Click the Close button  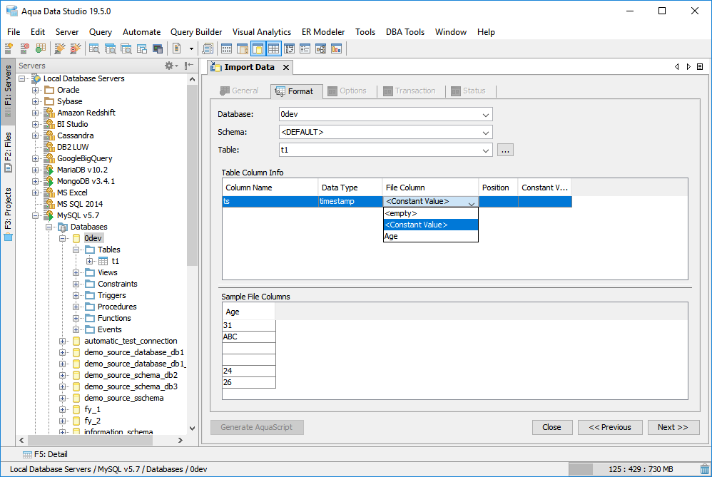click(x=551, y=427)
